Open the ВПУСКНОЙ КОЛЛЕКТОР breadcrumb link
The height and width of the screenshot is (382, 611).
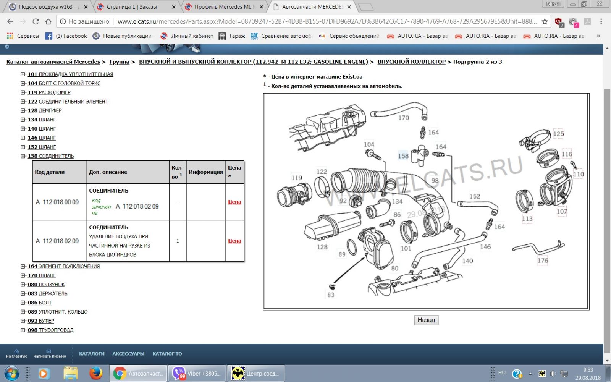[412, 62]
